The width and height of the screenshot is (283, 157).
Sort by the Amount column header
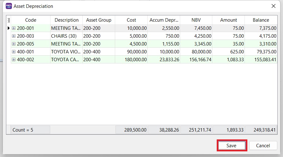pyautogui.click(x=228, y=20)
